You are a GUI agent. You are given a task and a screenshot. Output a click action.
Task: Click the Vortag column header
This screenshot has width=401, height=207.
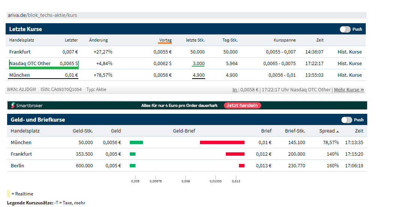(x=165, y=40)
